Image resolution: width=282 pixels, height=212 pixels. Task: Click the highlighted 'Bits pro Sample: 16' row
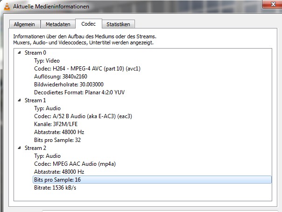(152, 180)
